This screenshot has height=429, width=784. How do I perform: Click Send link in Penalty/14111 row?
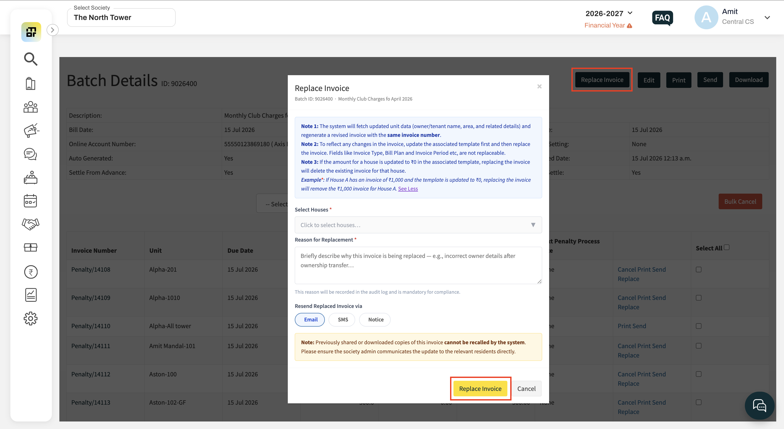click(659, 346)
